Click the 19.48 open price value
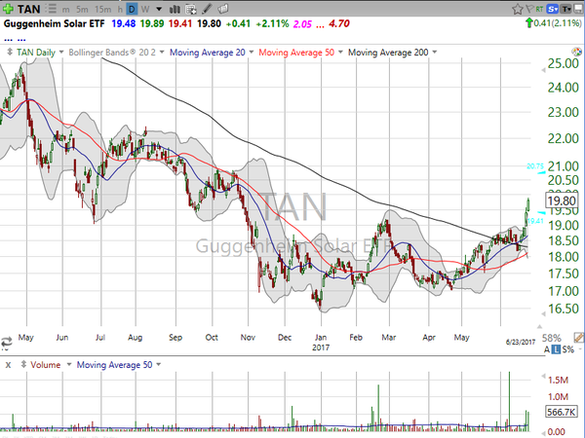The image size is (585, 438). (123, 23)
